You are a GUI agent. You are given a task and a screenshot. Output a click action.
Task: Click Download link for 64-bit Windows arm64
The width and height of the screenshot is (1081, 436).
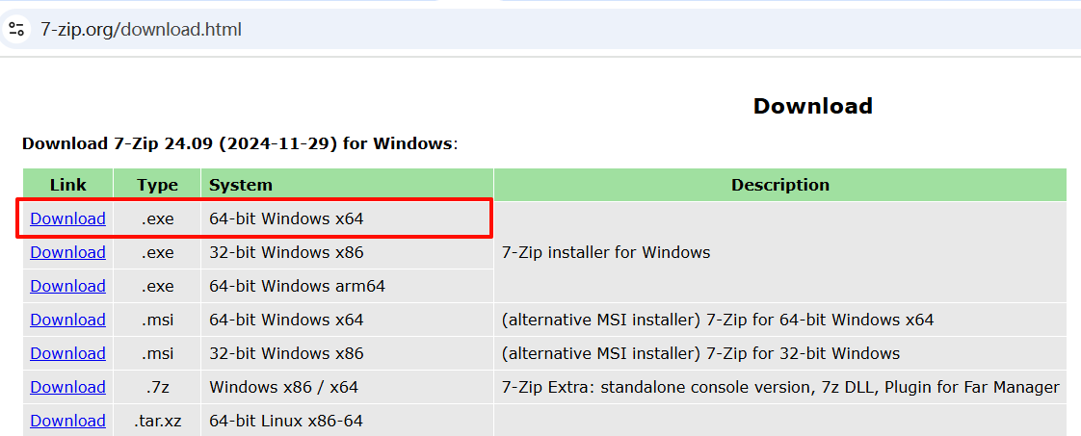(67, 286)
